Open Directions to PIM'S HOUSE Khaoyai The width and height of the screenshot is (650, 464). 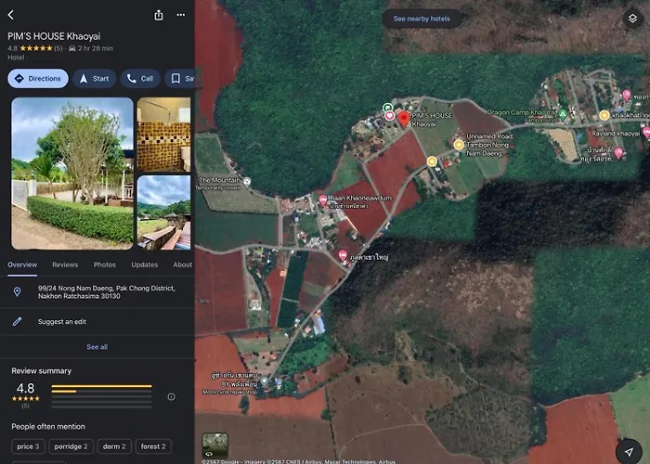coord(38,79)
